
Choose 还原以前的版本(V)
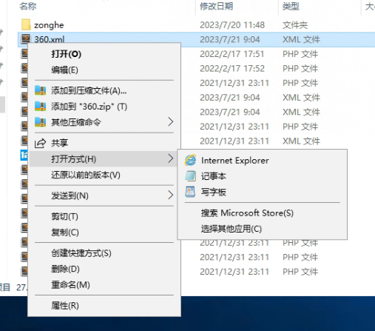coord(104,175)
